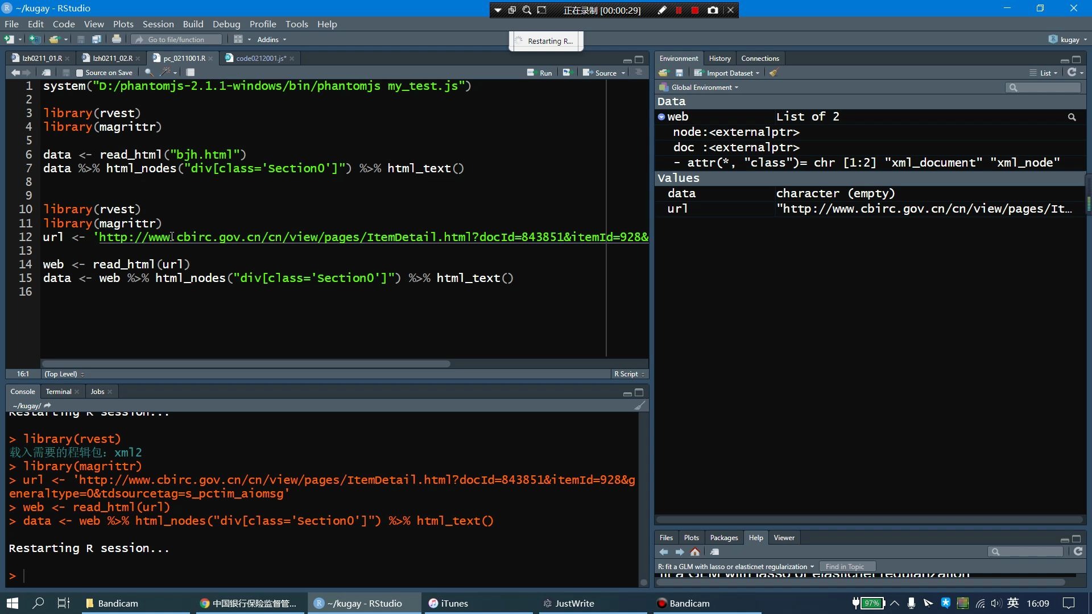Run the current line
The image size is (1092, 614).
tap(540, 73)
